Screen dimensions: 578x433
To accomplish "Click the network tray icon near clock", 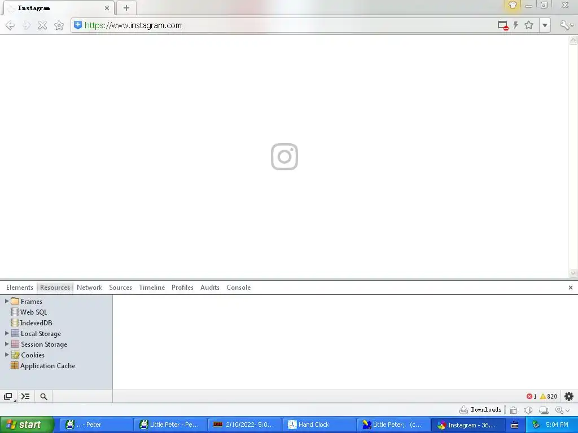I will tap(536, 425).
